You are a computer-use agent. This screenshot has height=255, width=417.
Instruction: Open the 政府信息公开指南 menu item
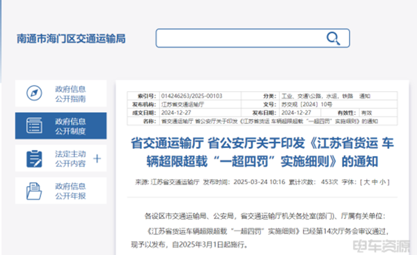[71, 94]
